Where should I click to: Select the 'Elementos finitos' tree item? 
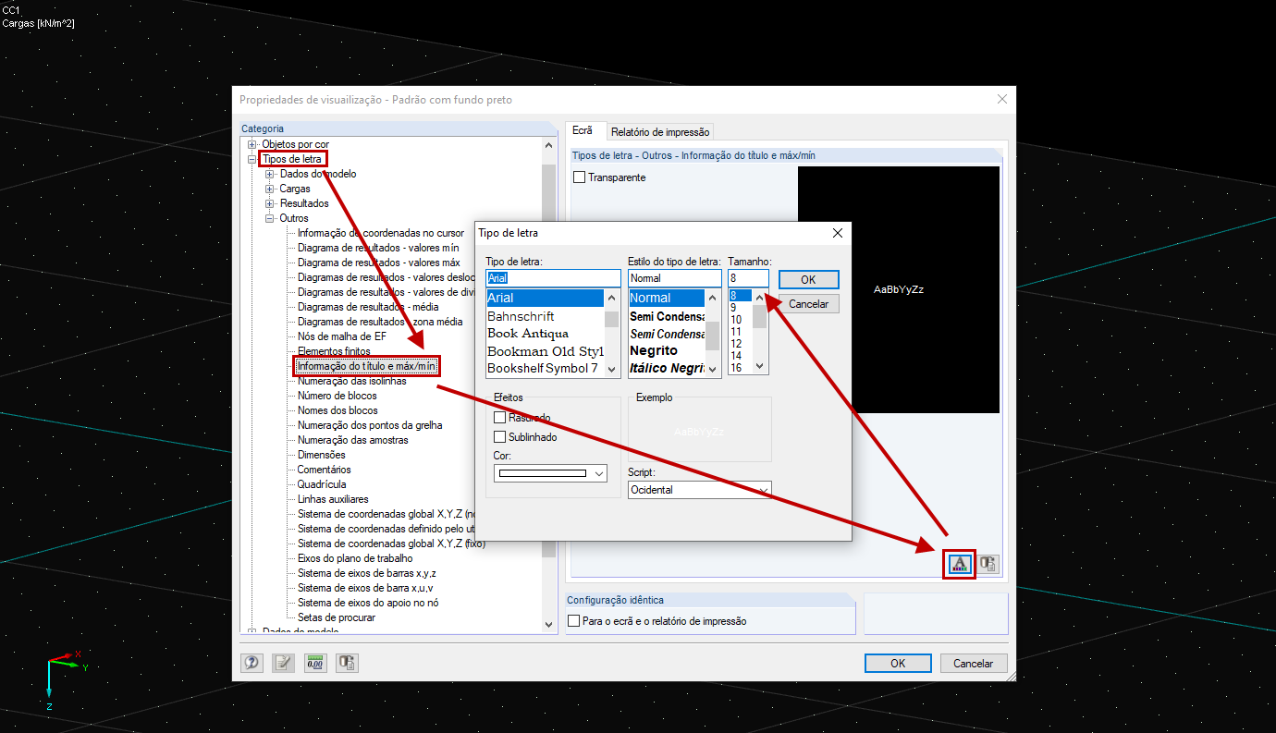pyautogui.click(x=335, y=350)
